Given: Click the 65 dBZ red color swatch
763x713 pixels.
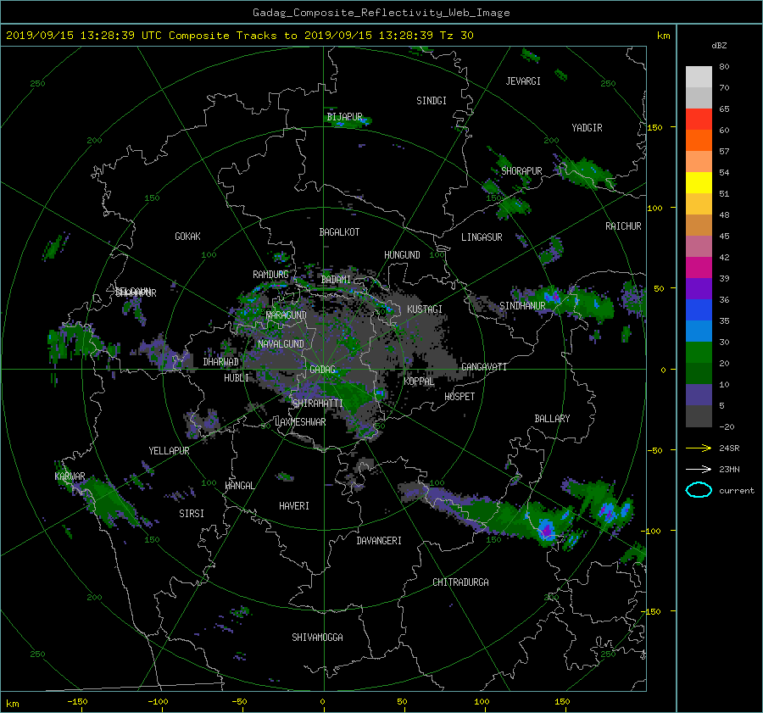Looking at the screenshot, I should tap(699, 119).
